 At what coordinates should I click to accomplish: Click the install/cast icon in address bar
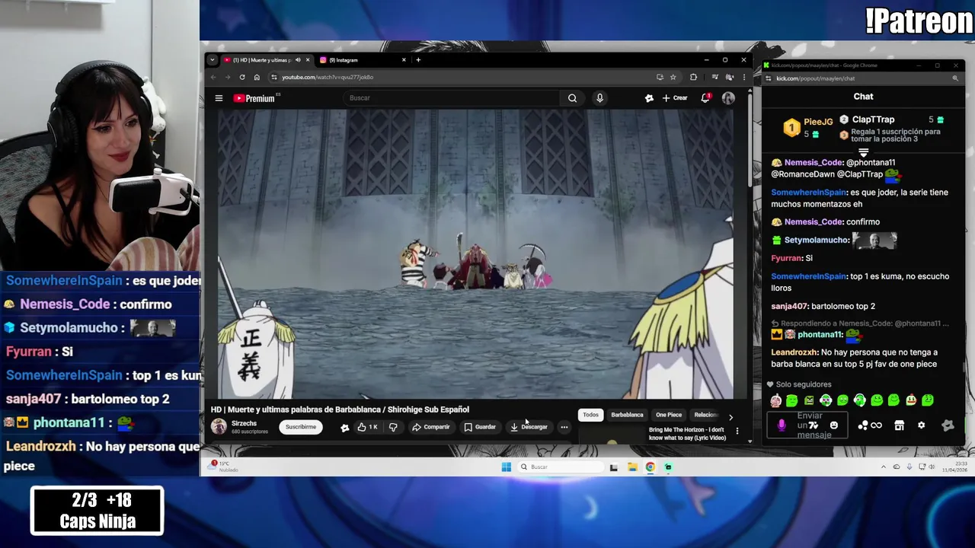tap(660, 77)
